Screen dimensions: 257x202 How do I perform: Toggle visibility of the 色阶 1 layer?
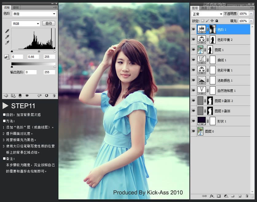tap(193, 29)
